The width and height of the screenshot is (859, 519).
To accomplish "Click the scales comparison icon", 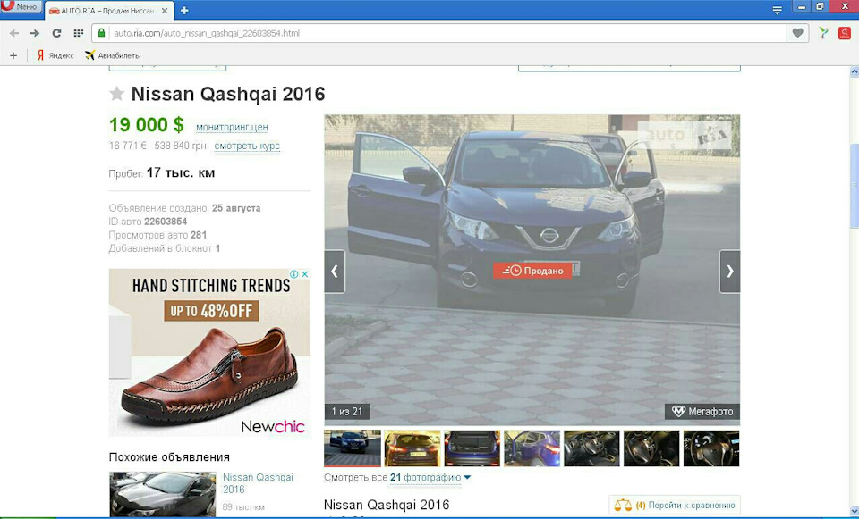I will coord(623,505).
